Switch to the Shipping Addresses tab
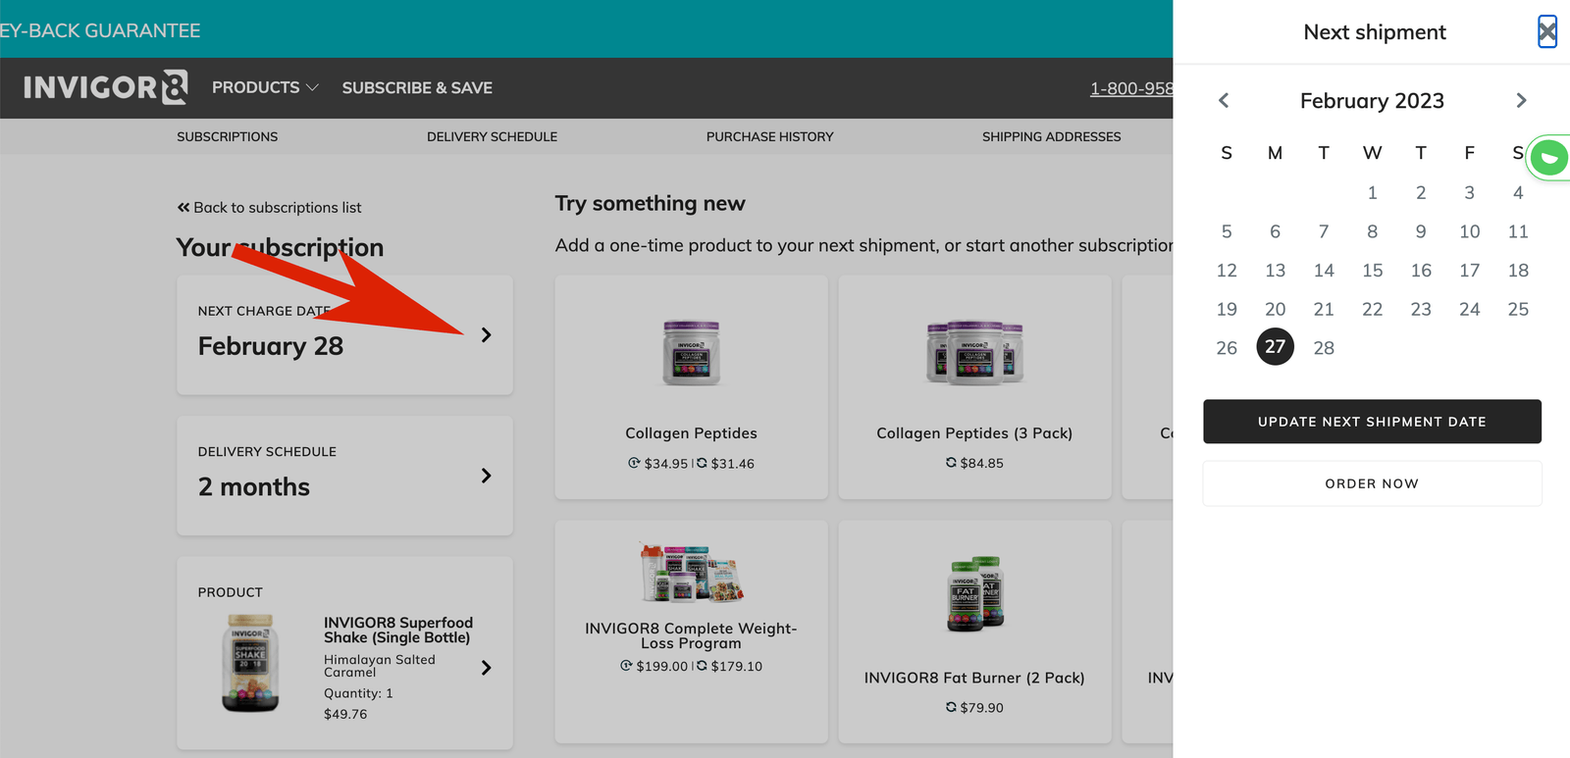 [x=1051, y=136]
